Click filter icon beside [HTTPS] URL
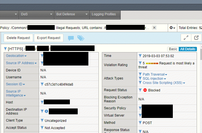Screen dimensions: 202x133 [x=5, y=49]
